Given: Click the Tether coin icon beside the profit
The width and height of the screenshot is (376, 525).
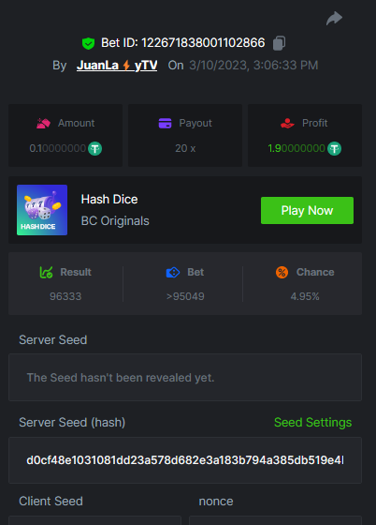Looking at the screenshot, I should point(334,148).
